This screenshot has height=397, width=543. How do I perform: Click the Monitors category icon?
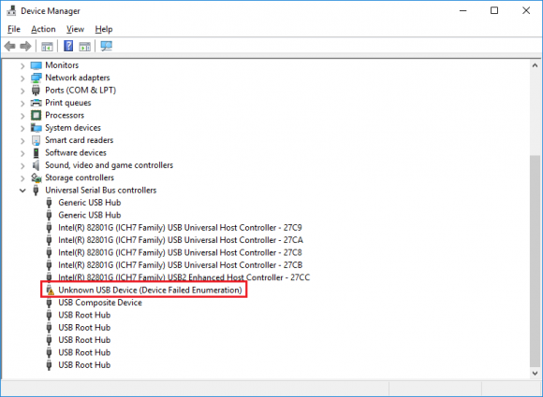pos(36,65)
